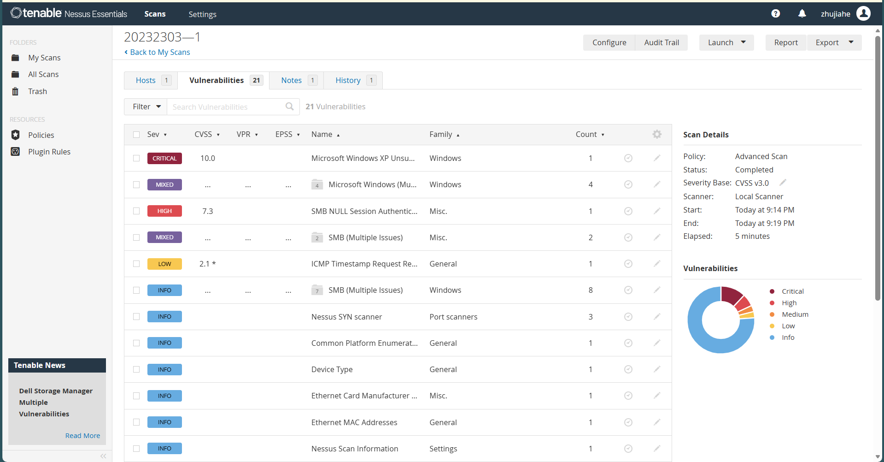Screen dimensions: 884x462
Task: Mark Microsoft Windows XP row as accepted
Action: click(x=628, y=158)
